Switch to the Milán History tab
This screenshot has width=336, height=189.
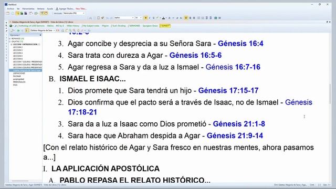pyautogui.click(x=73, y=26)
